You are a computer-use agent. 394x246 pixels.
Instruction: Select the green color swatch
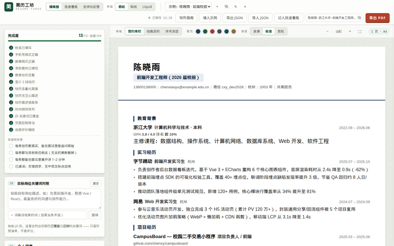pyautogui.click(x=205, y=31)
